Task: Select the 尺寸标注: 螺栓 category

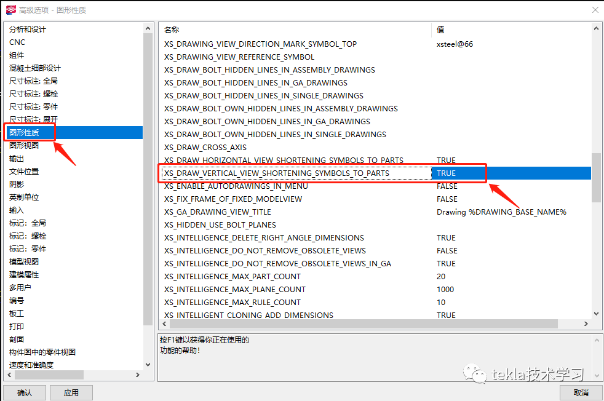Action: tap(33, 94)
